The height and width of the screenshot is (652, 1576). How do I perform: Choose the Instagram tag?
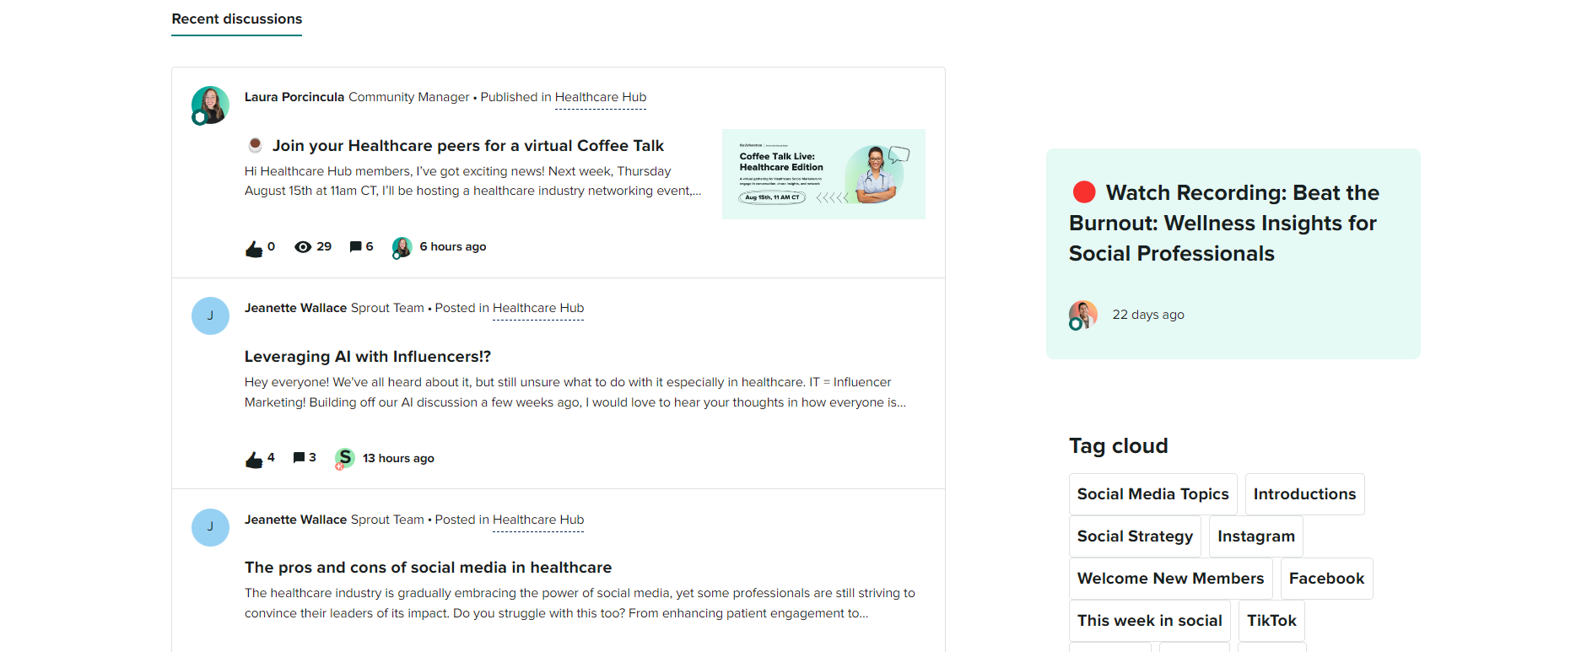point(1255,536)
